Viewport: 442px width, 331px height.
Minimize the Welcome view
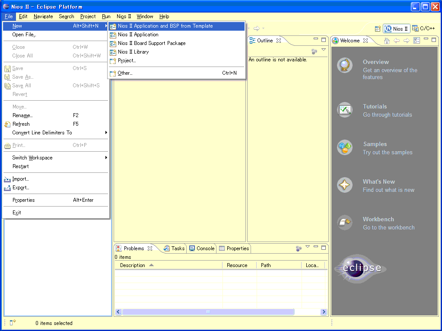pos(426,39)
